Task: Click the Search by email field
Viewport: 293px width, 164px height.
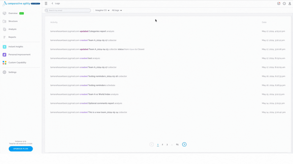Action: [68, 10]
